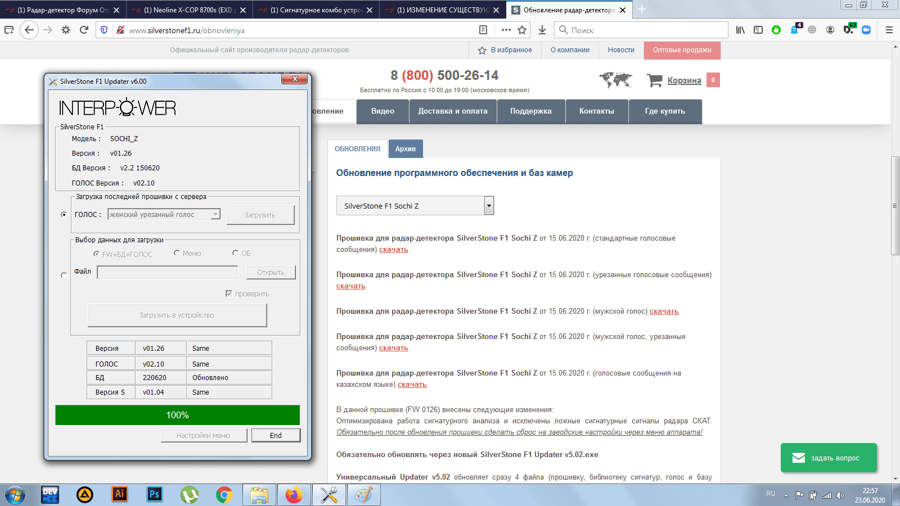Toggle the Firefox sidebar icon

758,30
